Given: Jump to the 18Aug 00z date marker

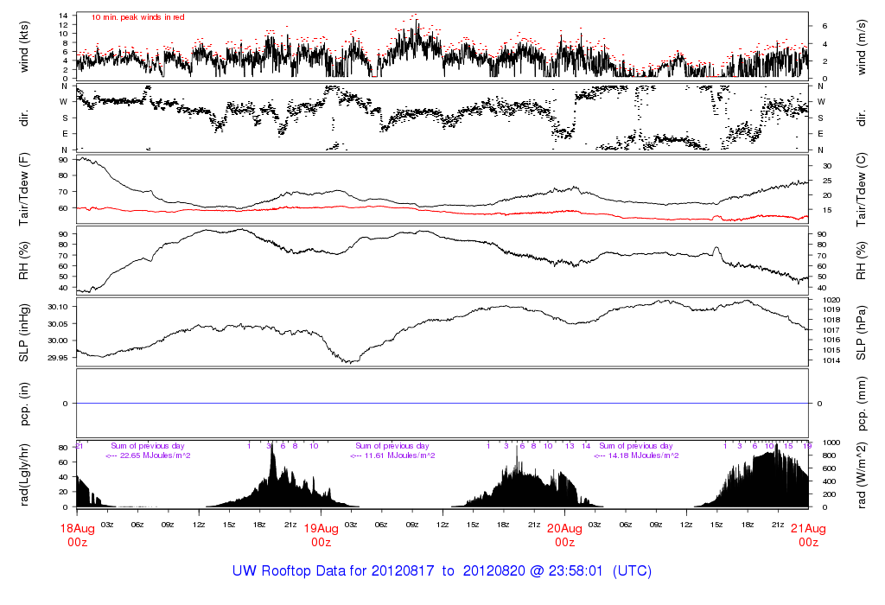Looking at the screenshot, I should 77,535.
